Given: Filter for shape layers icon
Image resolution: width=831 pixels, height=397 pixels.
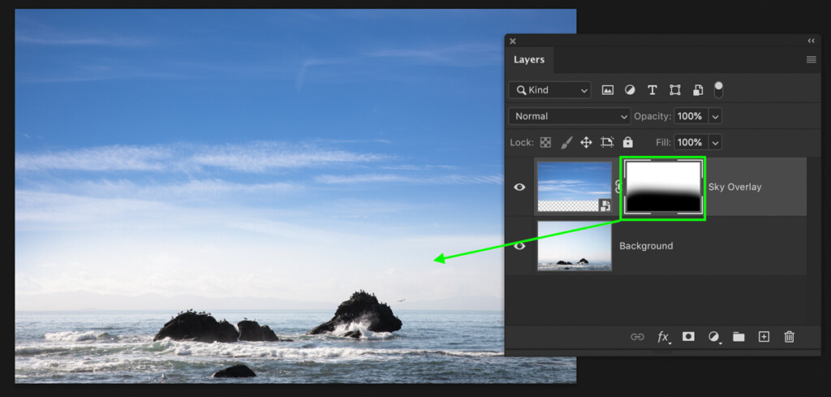Looking at the screenshot, I should point(674,90).
